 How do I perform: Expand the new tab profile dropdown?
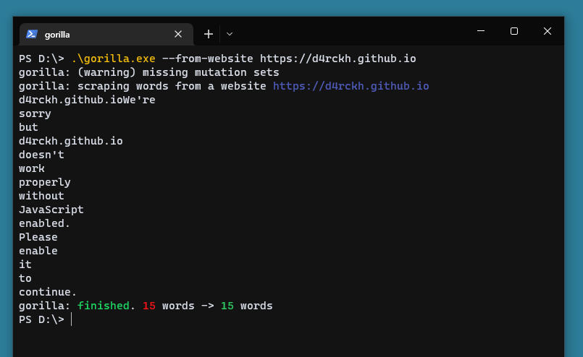coord(230,34)
